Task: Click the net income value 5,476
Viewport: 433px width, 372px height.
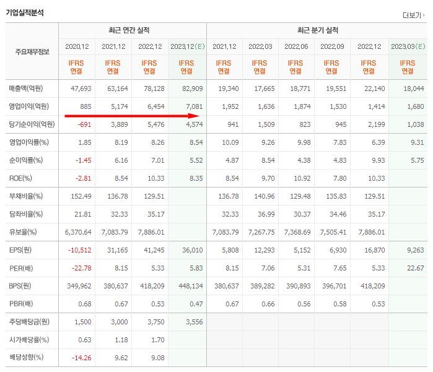Action: [x=156, y=124]
